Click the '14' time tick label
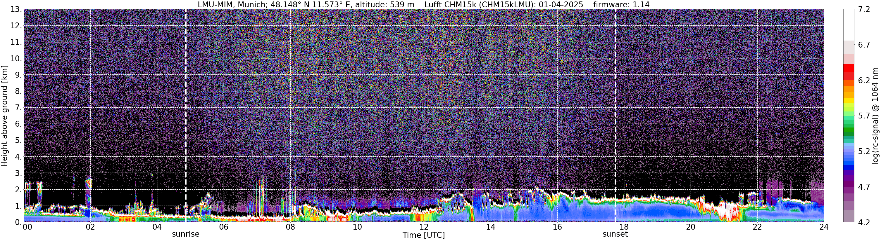This screenshot has height=241, width=881. coord(490,227)
